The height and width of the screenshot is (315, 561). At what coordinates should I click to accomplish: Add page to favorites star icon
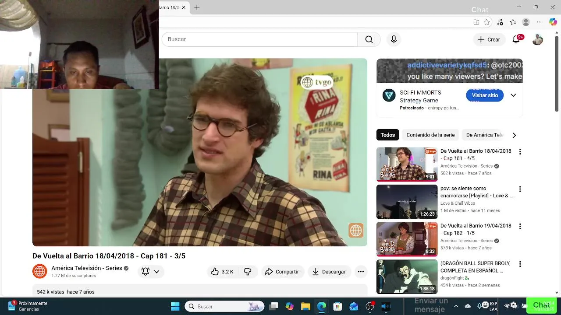(486, 22)
